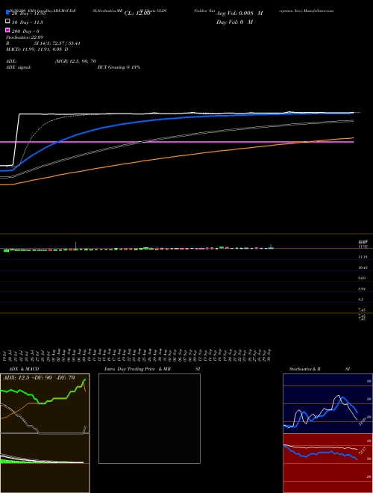Click the 'ADX: 12.5 +DY: 90 -DY: 70' header
373x493 pixels.
[x=39, y=378]
